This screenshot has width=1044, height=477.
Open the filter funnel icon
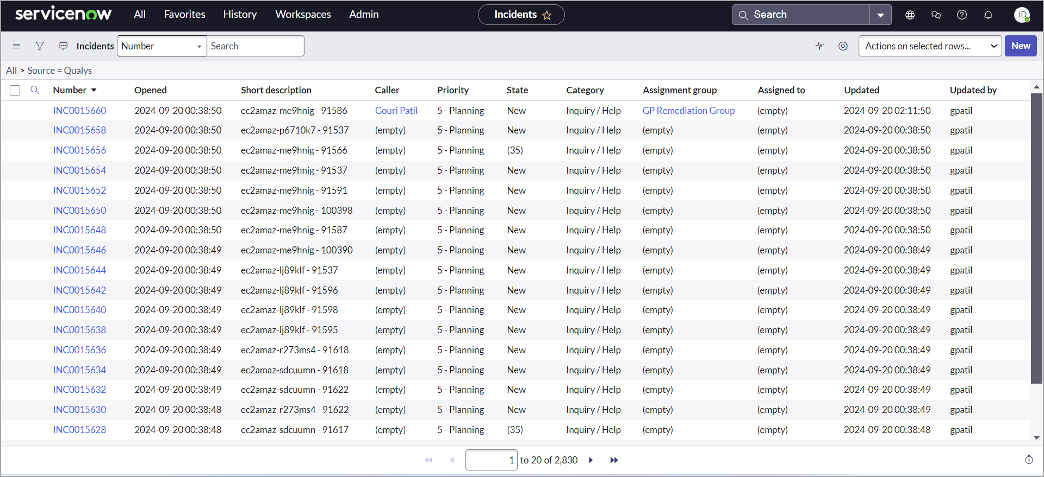[40, 46]
